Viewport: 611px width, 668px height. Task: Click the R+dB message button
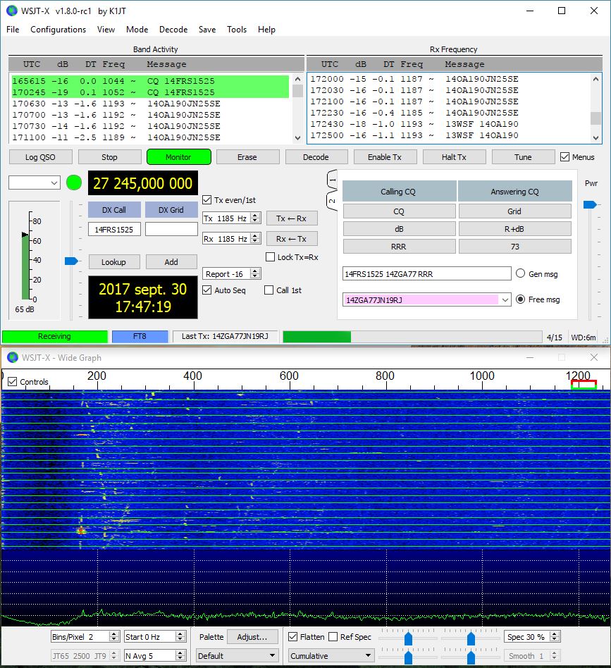pyautogui.click(x=514, y=229)
